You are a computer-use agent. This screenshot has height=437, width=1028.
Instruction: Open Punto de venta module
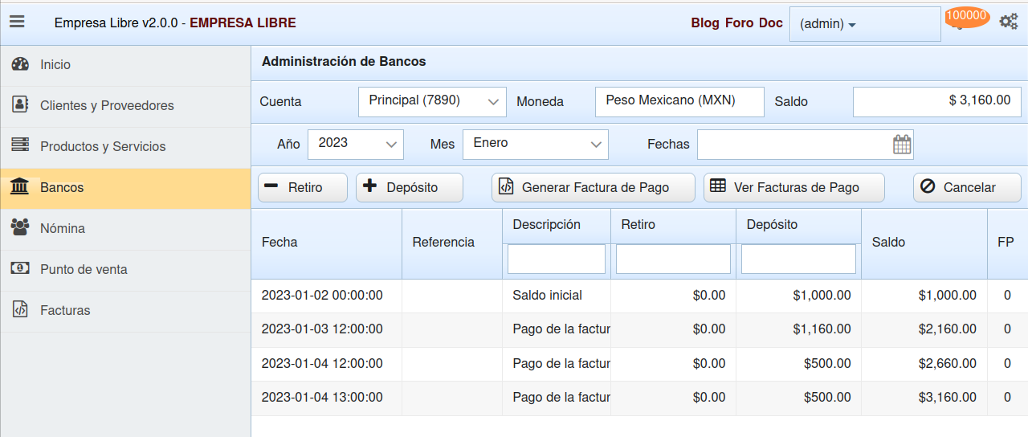point(84,270)
